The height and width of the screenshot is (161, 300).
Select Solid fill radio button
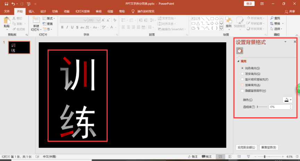pos(242,68)
